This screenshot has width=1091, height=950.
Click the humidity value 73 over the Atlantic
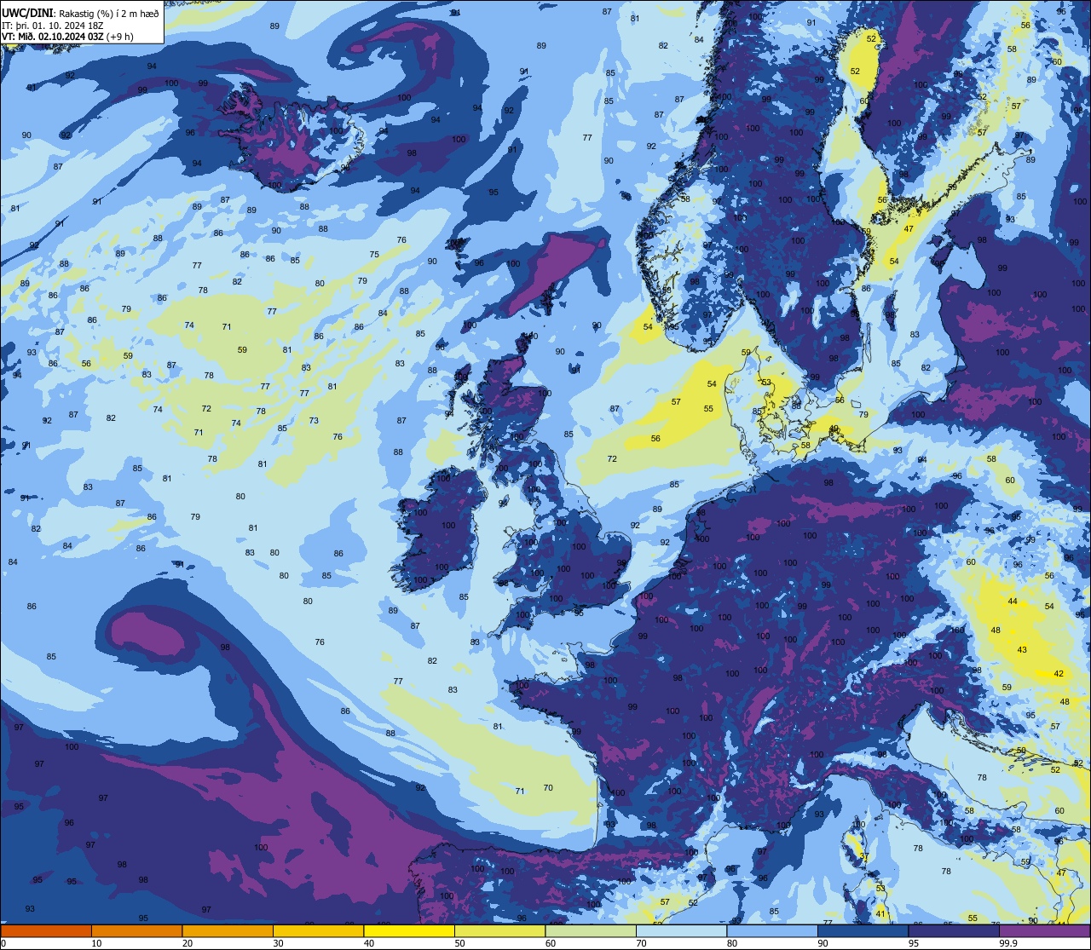[x=314, y=421]
